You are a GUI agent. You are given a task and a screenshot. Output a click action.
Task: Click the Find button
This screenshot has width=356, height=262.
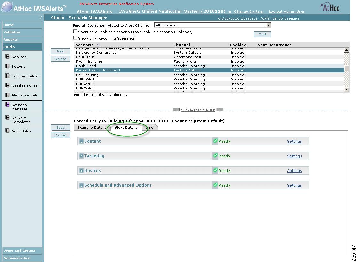[262, 34]
